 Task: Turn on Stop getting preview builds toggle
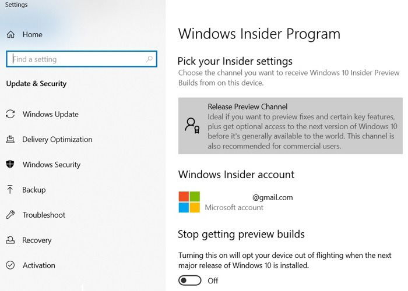189,281
